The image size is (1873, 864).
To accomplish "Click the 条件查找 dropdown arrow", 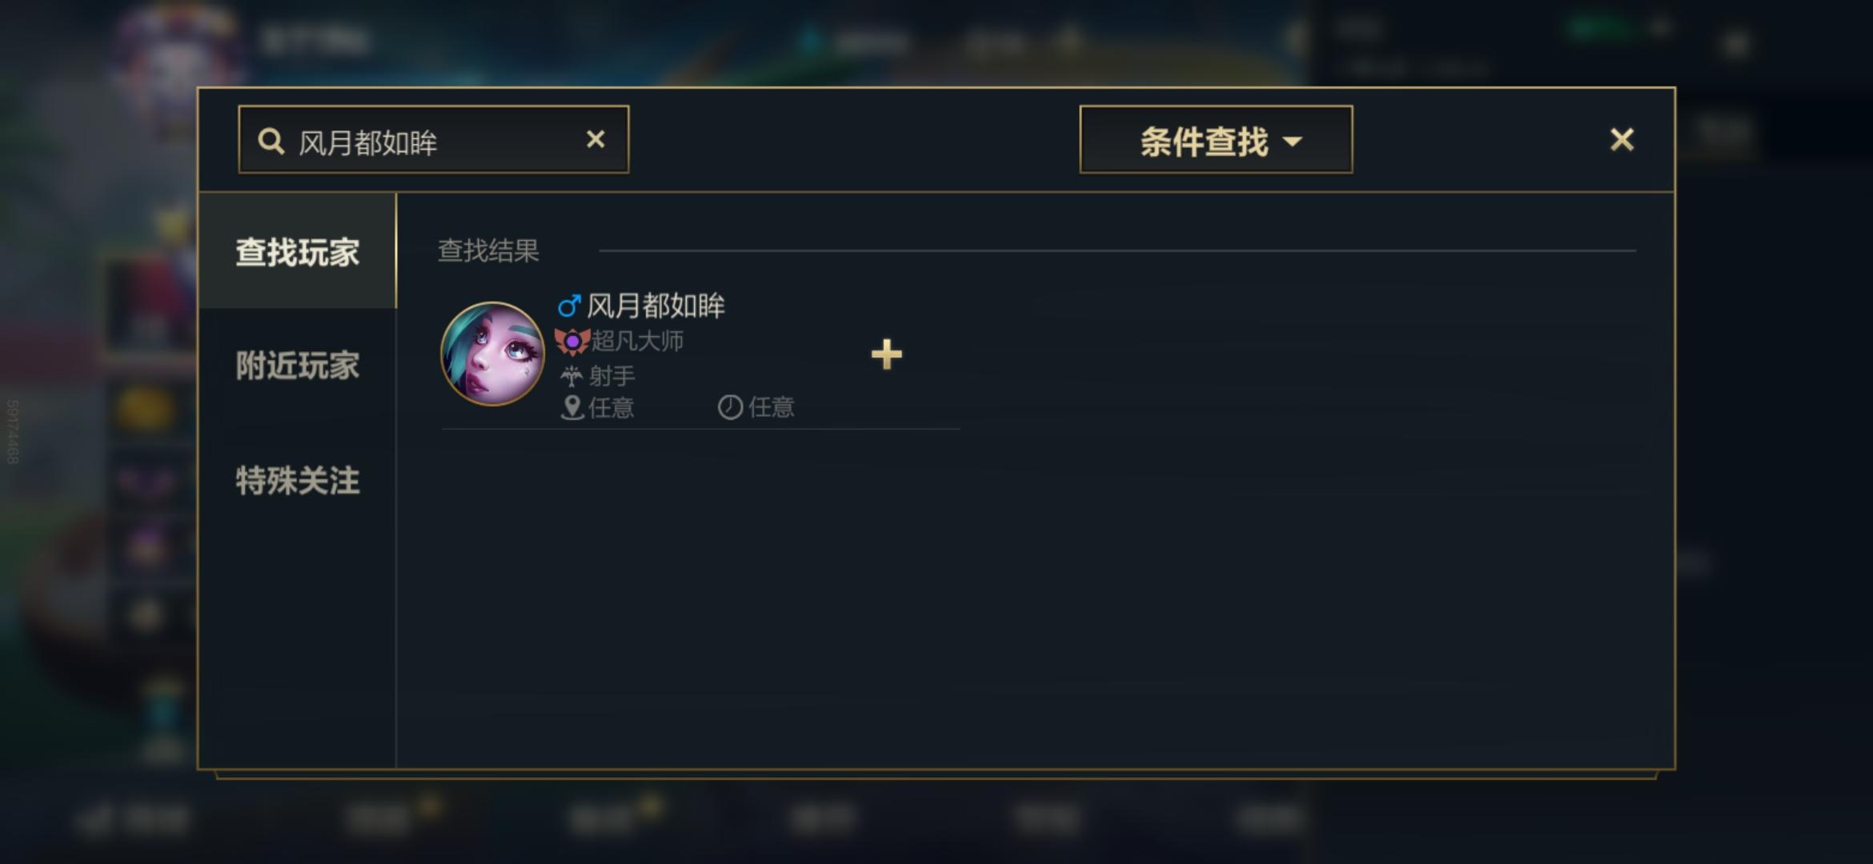I will click(1292, 142).
